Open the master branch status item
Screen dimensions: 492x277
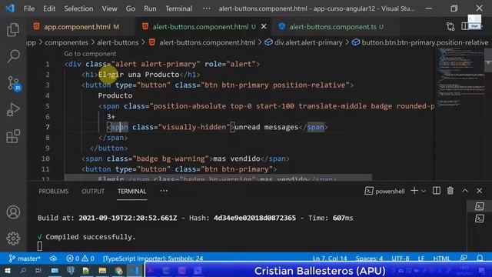25,259
